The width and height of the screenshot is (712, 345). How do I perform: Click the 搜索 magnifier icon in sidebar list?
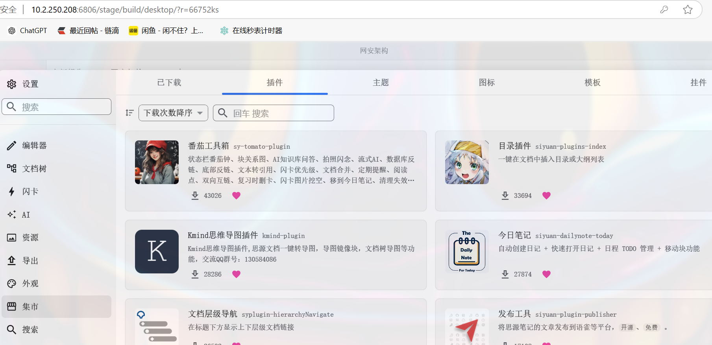tap(12, 330)
